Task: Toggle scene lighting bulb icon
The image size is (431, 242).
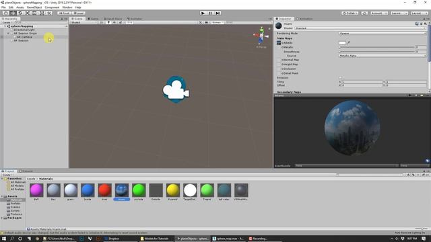Action: pyautogui.click(x=108, y=22)
